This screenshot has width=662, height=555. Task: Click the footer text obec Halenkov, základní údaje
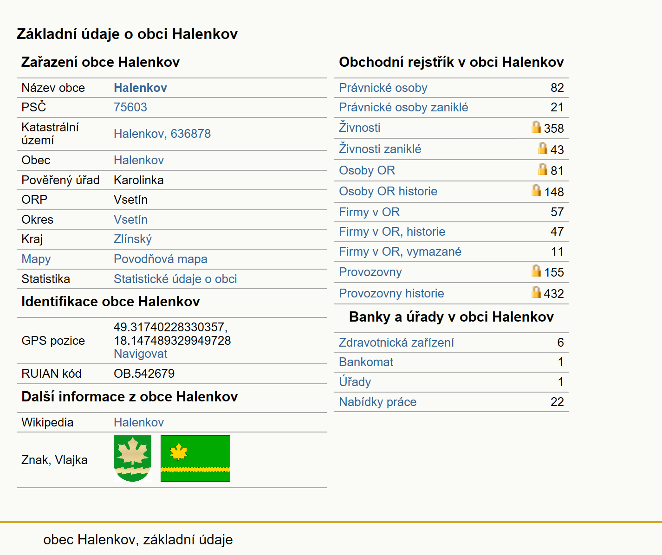138,540
